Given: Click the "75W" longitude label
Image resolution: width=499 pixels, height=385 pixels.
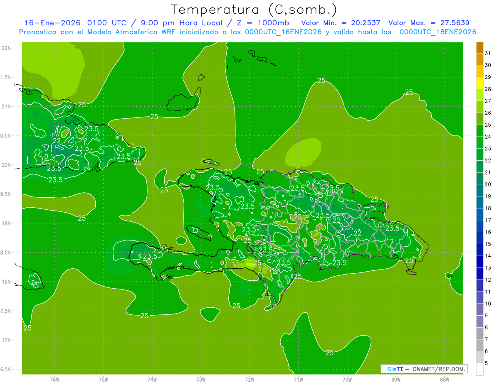Looking at the screenshot, I should [x=104, y=379].
